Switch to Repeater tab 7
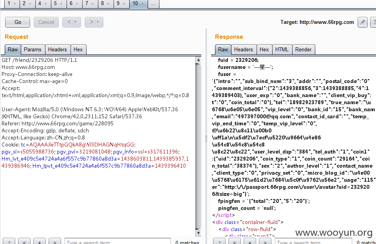This screenshot has height=244, width=376. [x=87, y=4]
